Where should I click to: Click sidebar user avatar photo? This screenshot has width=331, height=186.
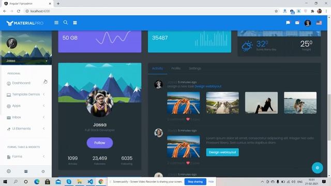click(x=12, y=43)
